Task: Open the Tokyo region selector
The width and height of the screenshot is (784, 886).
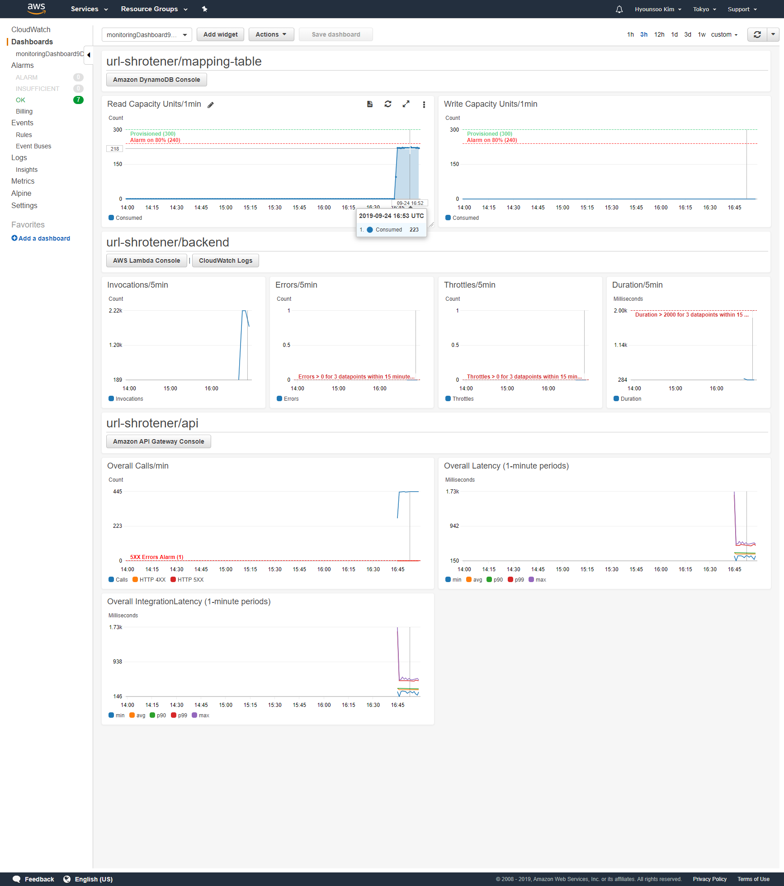Action: coord(704,9)
